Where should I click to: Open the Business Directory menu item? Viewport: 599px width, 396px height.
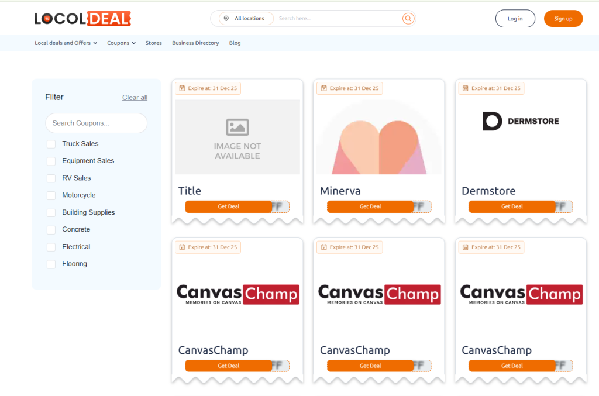pos(195,43)
